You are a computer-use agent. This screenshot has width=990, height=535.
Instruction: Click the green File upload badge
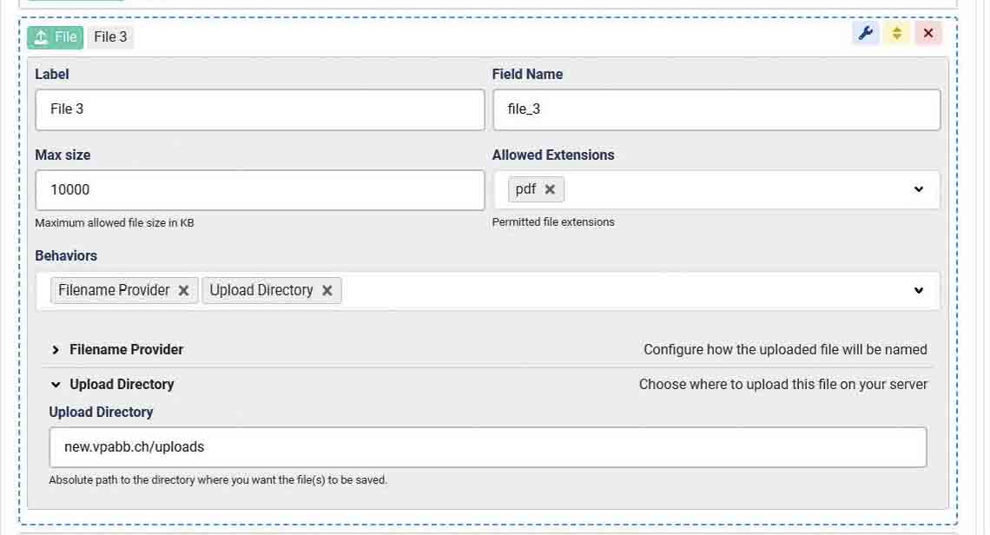tap(56, 36)
